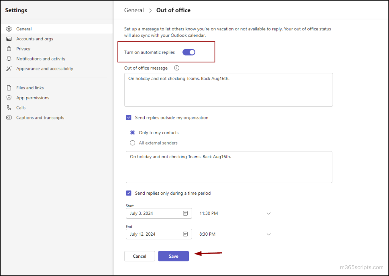Select the All external senders option

click(x=132, y=143)
